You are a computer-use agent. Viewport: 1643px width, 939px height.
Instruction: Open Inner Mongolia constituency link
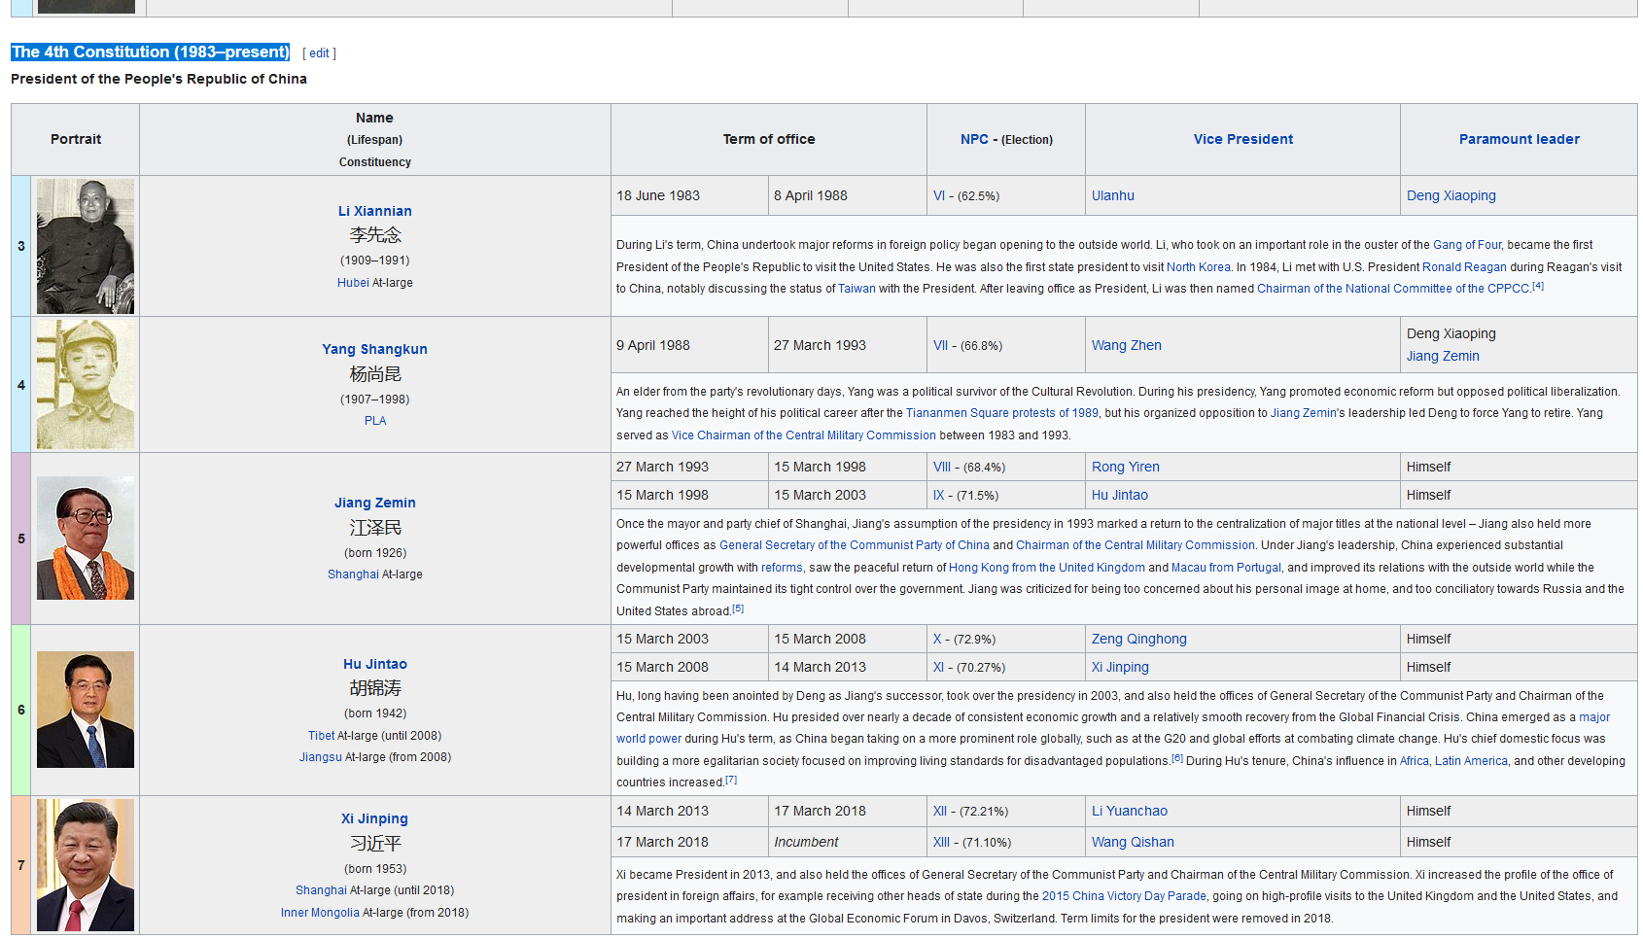(x=320, y=913)
